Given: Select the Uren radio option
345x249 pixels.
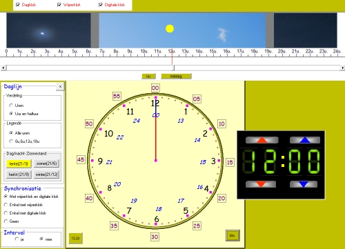Looking at the screenshot, I should 11,106.
